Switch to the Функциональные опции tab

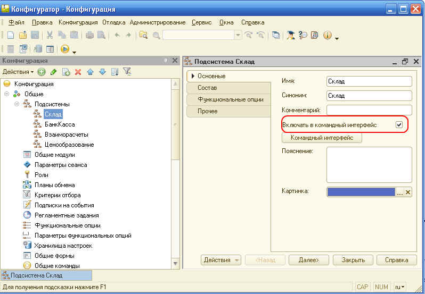228,99
